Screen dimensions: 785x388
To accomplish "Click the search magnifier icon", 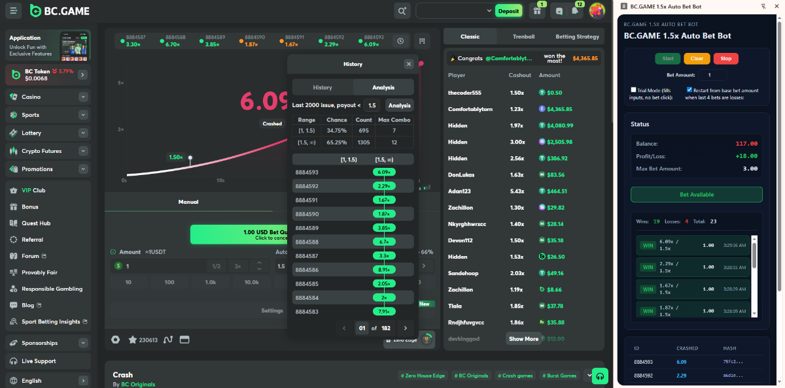I will click(x=402, y=10).
